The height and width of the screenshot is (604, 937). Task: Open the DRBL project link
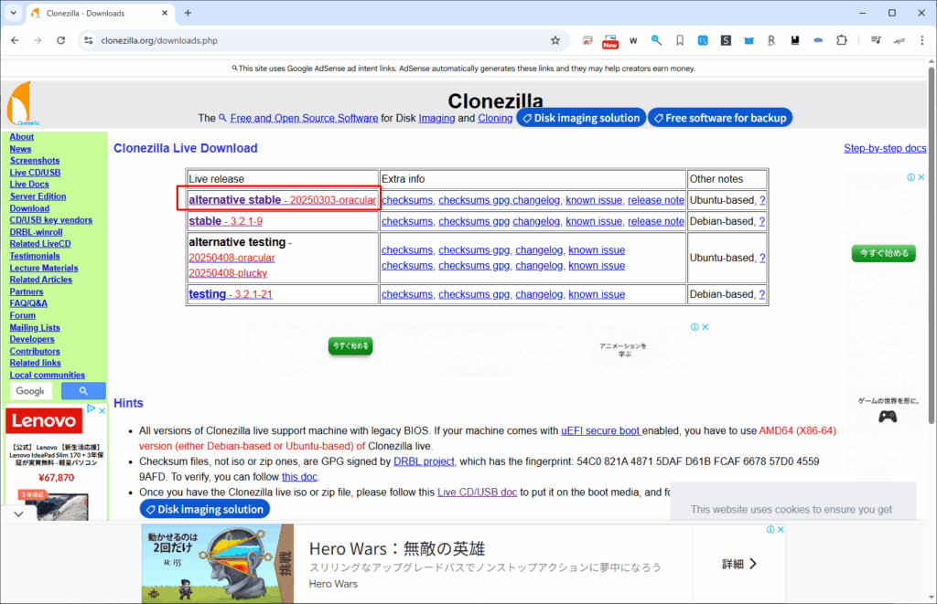click(424, 461)
